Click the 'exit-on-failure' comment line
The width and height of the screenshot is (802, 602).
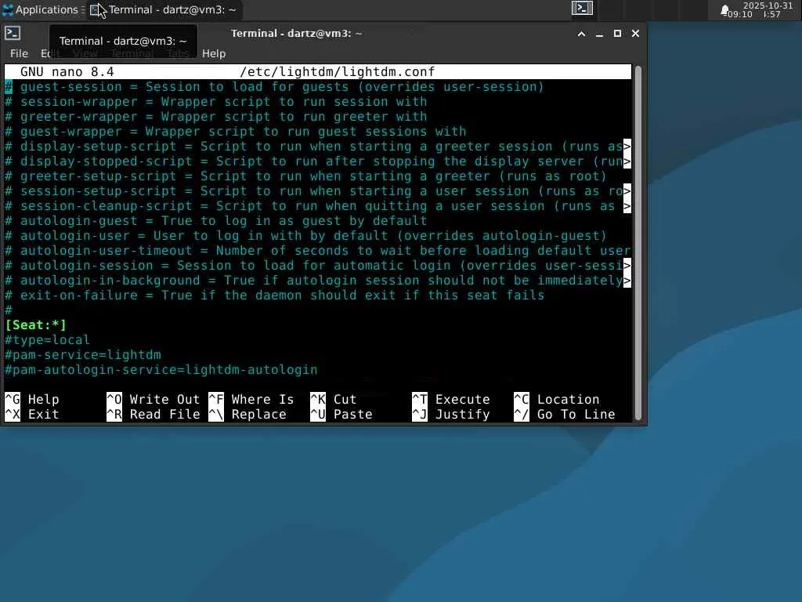pyautogui.click(x=275, y=296)
